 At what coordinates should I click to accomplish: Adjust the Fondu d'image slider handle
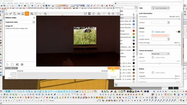pyautogui.click(x=179, y=45)
